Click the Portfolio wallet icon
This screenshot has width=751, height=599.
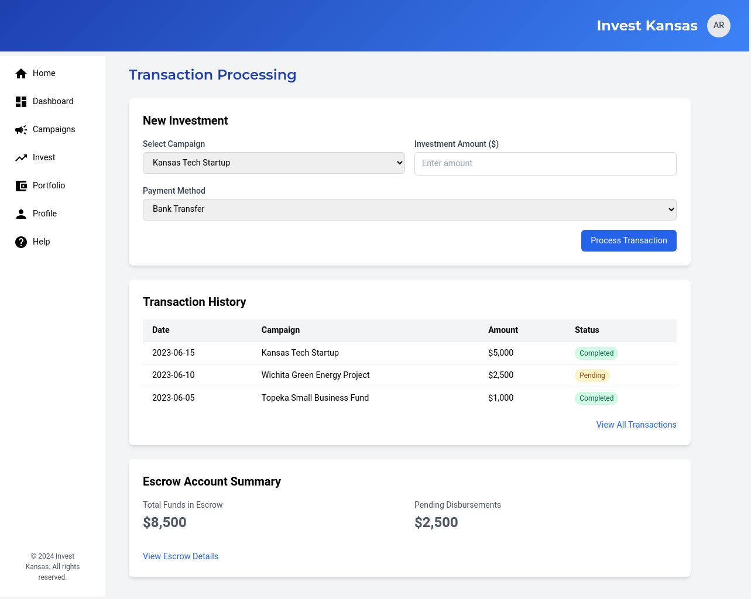pos(21,186)
